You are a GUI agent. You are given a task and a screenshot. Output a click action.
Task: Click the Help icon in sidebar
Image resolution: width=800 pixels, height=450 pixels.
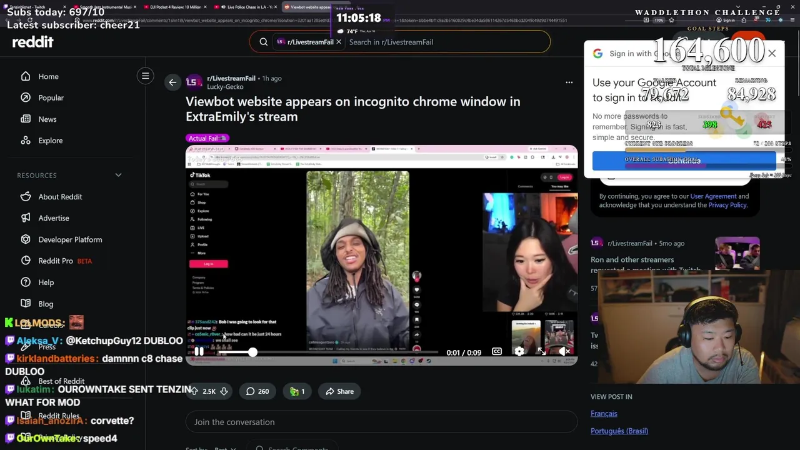26,282
